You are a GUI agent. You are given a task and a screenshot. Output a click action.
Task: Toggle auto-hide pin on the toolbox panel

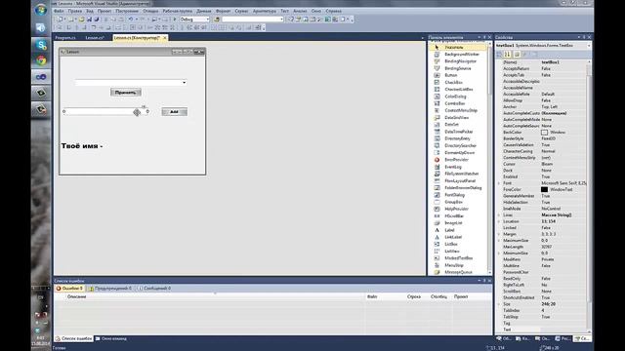coord(484,37)
